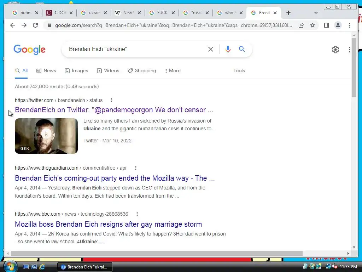Click the horizontal scrollbar thumb
This screenshot has width=362, height=272.
click(x=157, y=253)
